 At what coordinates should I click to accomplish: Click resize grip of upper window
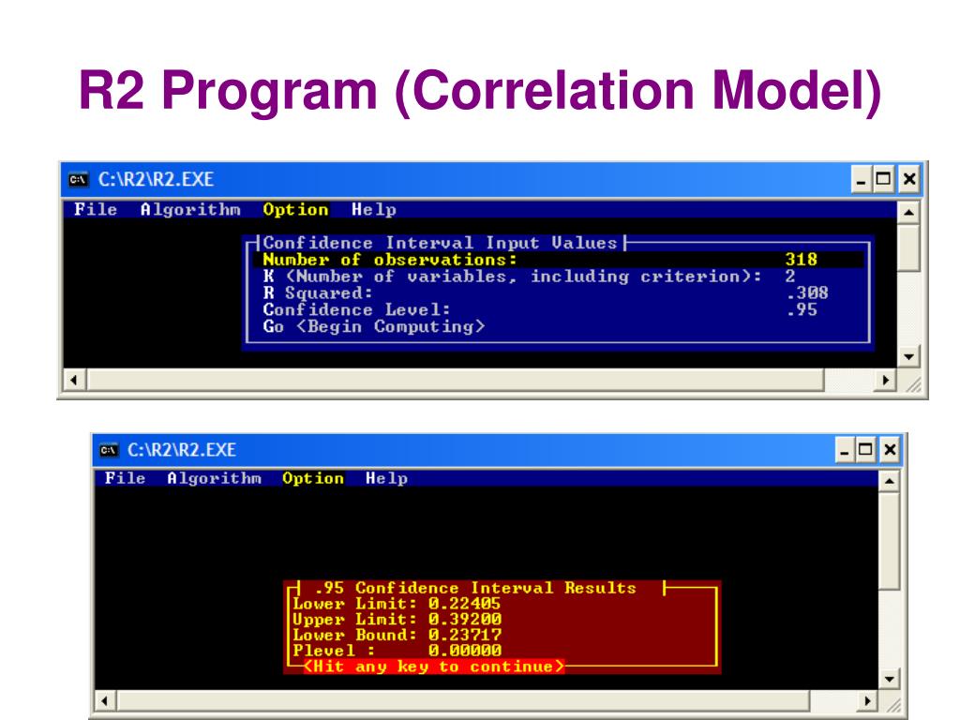(913, 384)
